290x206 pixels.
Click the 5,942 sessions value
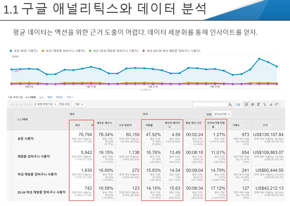click(86, 153)
